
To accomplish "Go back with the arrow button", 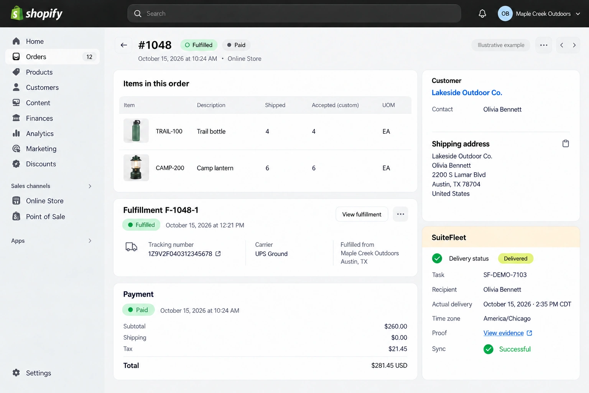I will [124, 45].
